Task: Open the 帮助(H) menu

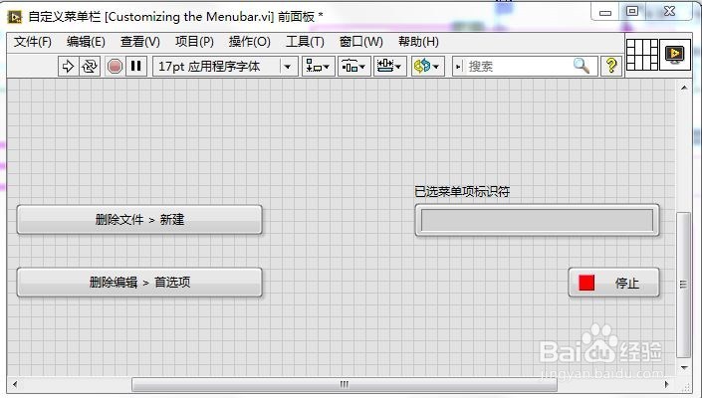Action: click(x=418, y=42)
